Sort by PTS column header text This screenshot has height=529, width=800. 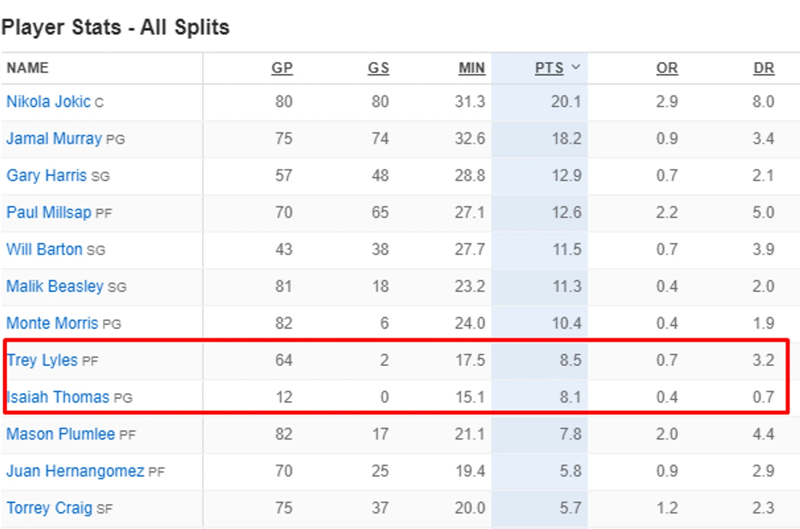549,68
